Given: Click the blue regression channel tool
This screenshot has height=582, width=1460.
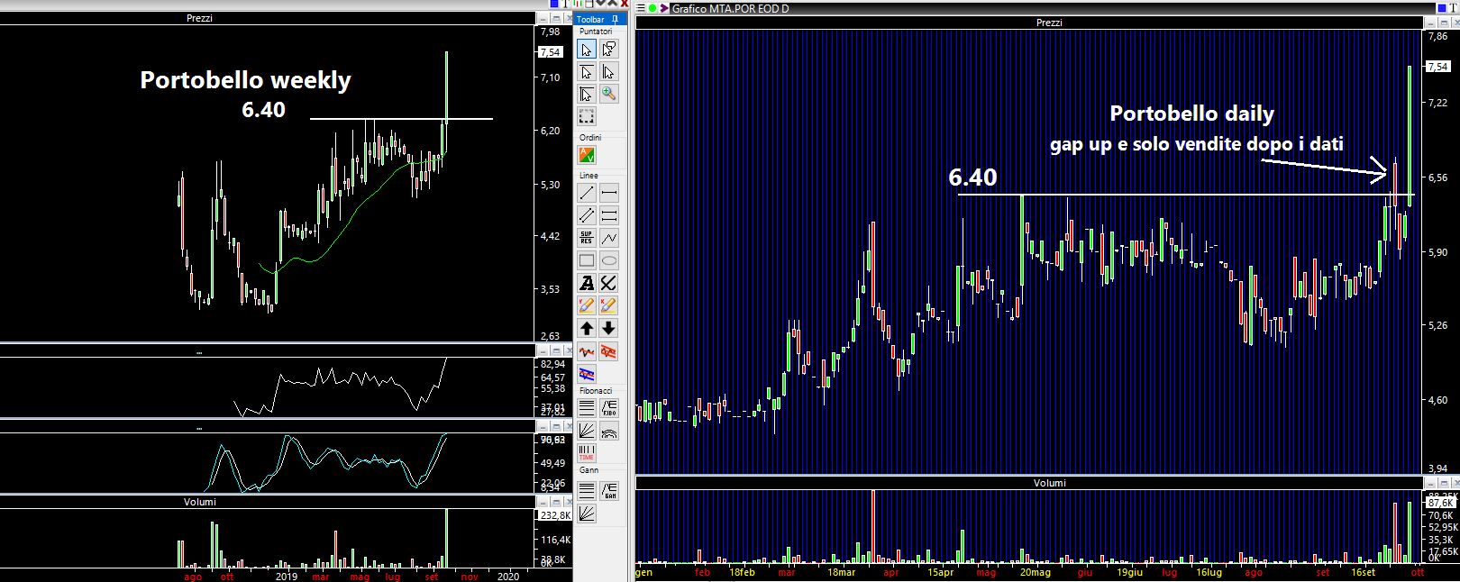Looking at the screenshot, I should 587,374.
